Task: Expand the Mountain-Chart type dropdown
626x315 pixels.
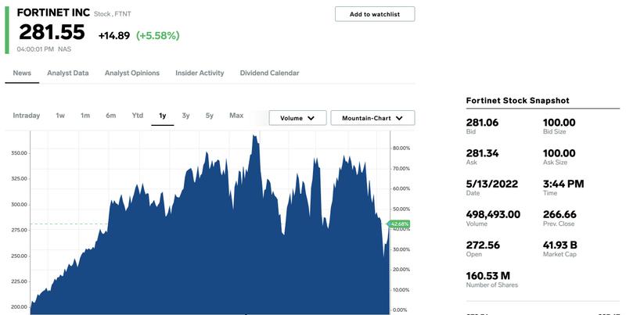Action: point(372,118)
